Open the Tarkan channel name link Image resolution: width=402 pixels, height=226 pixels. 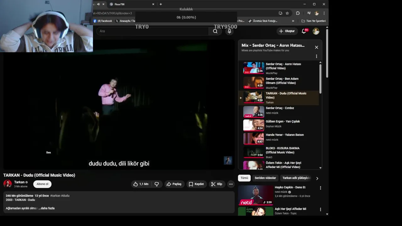(x=19, y=182)
